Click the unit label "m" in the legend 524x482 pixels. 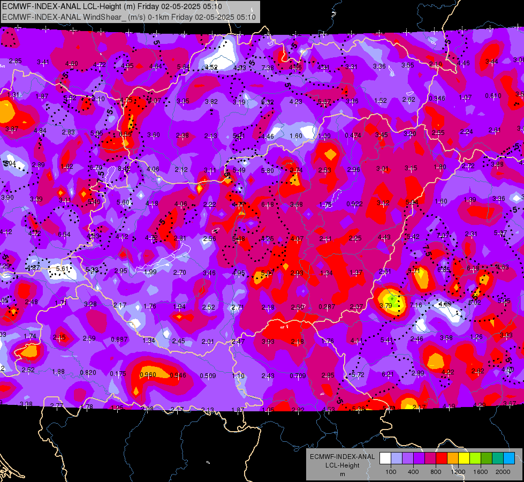(342, 474)
